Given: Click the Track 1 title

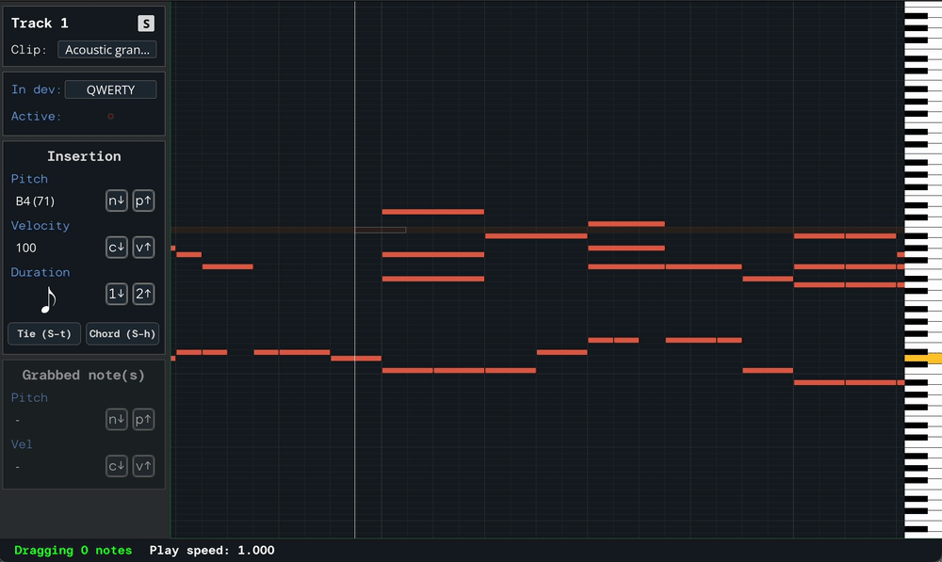Looking at the screenshot, I should (40, 24).
